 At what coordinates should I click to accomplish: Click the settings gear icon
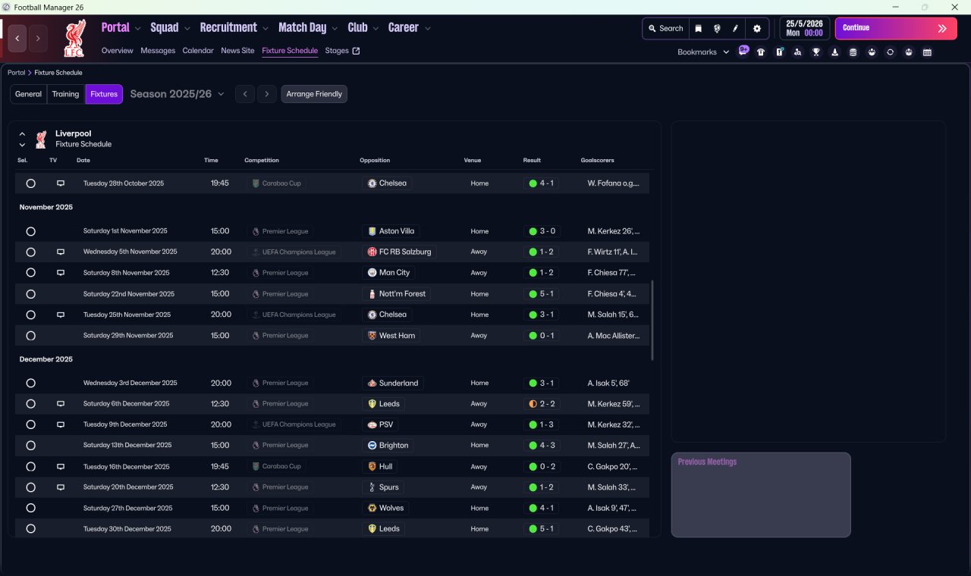click(x=756, y=29)
